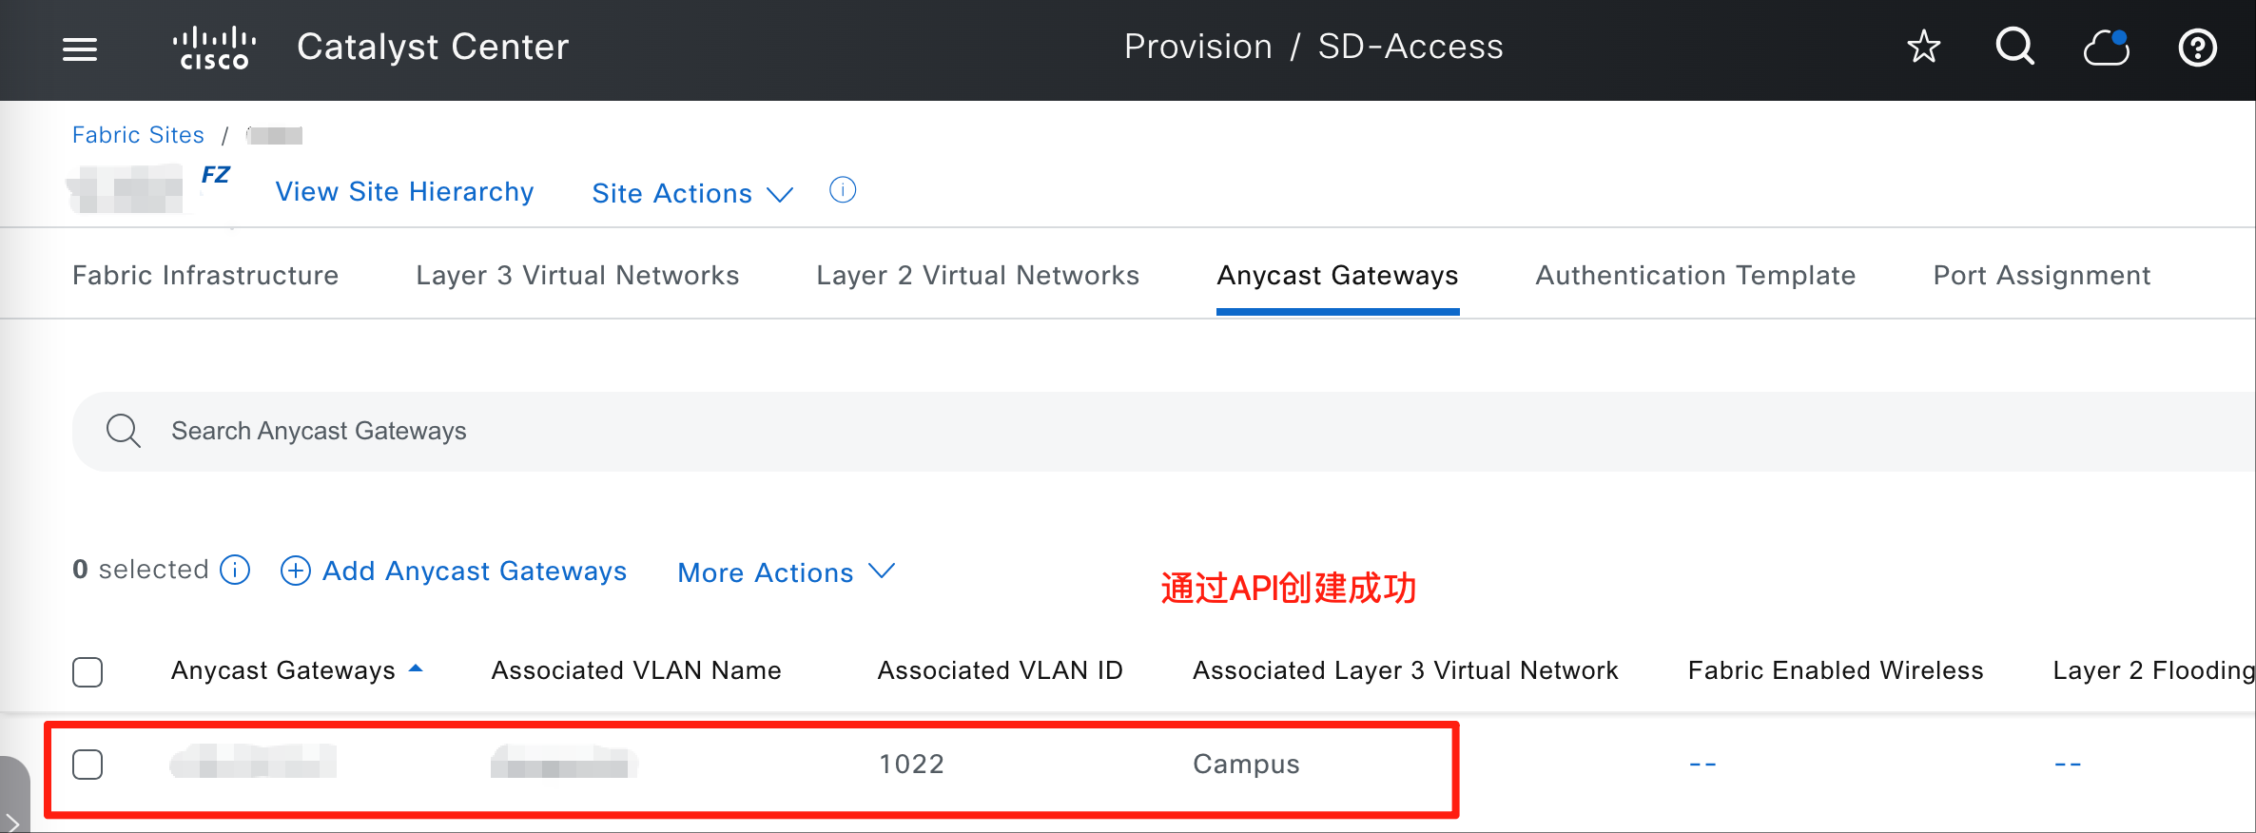Open the hamburger navigation menu
2256x833 pixels.
[80, 48]
